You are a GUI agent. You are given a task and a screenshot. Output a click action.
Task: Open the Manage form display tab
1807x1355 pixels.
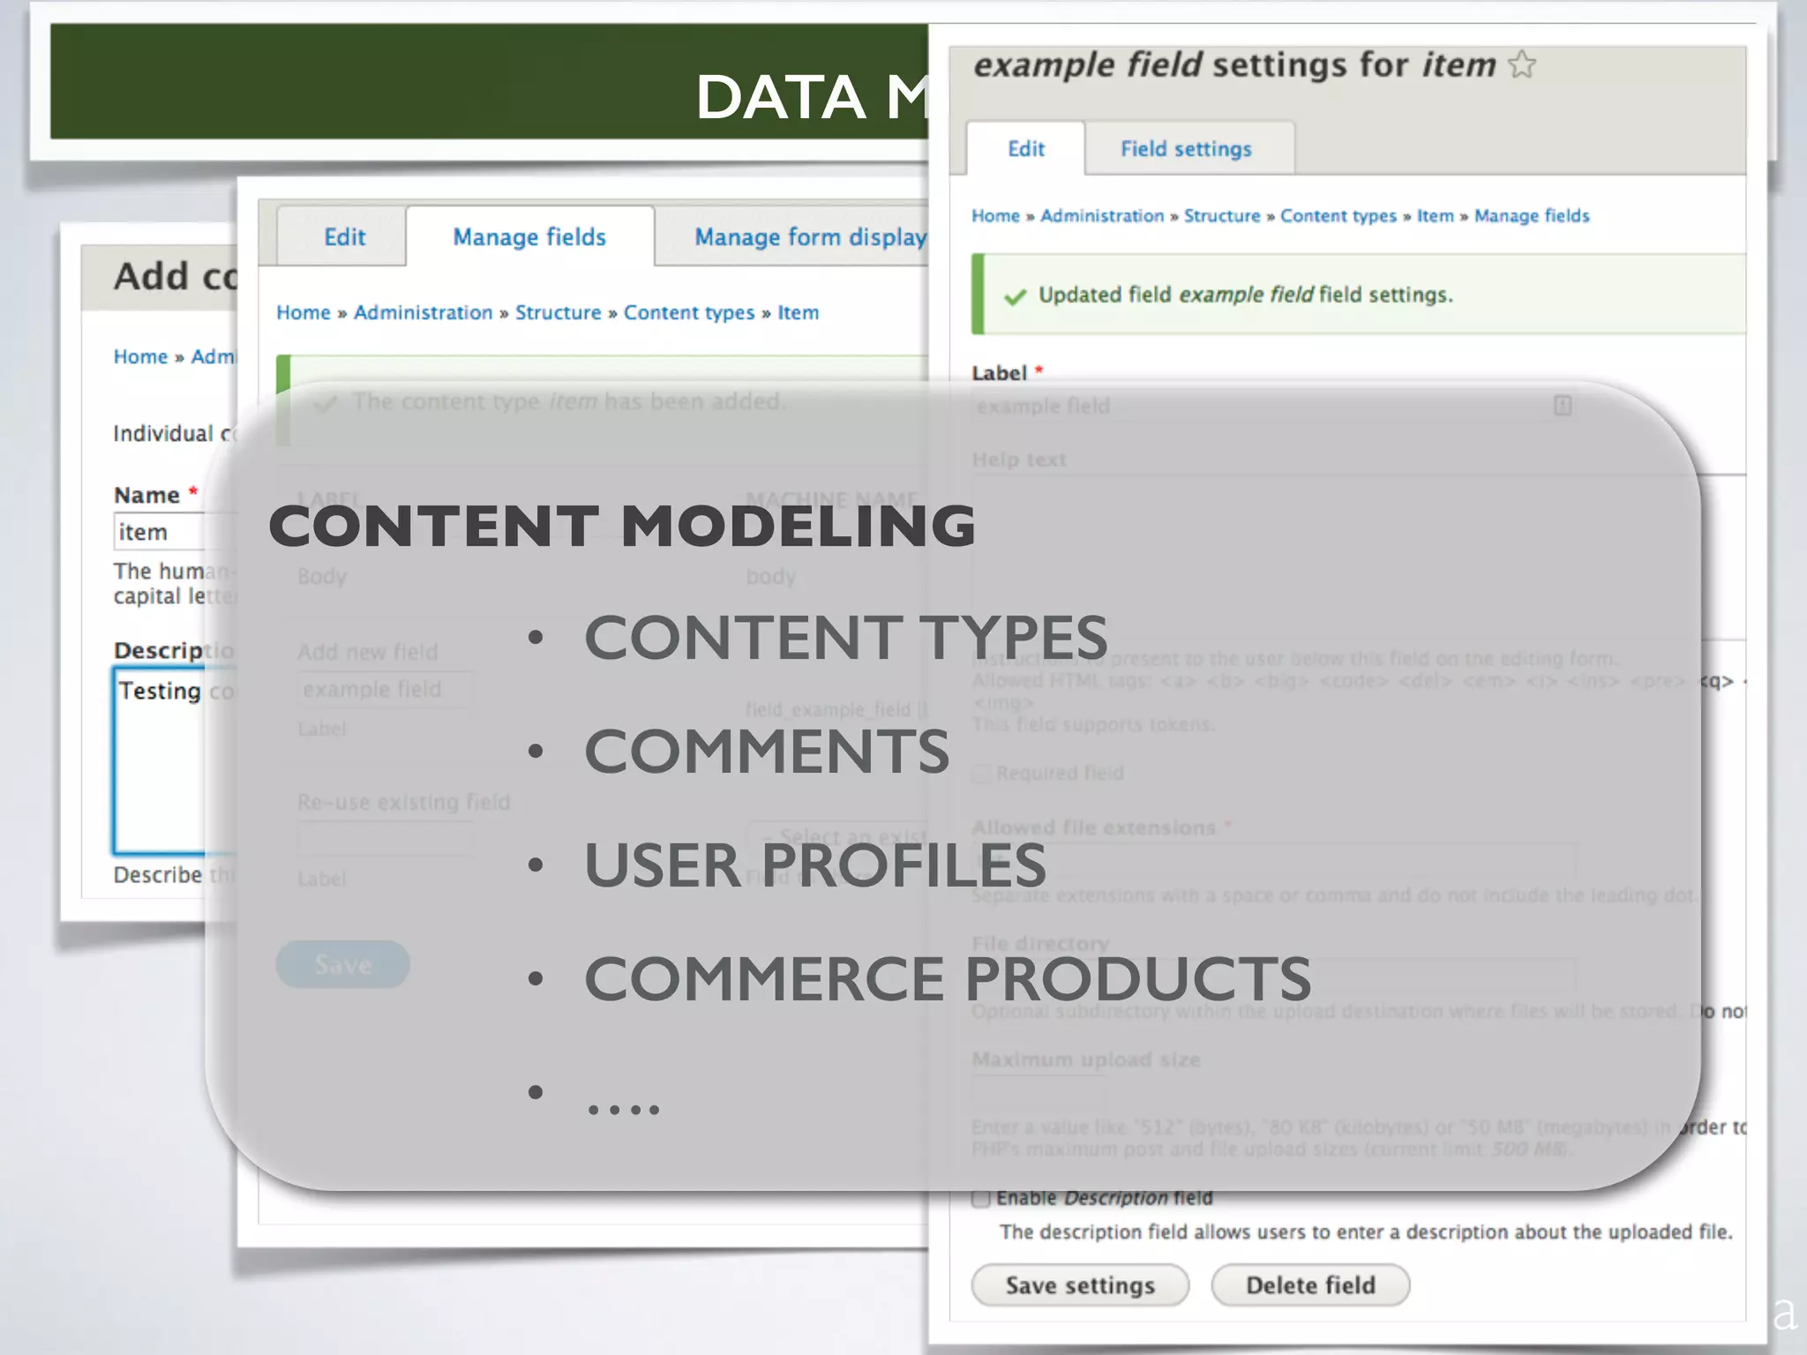pos(809,236)
